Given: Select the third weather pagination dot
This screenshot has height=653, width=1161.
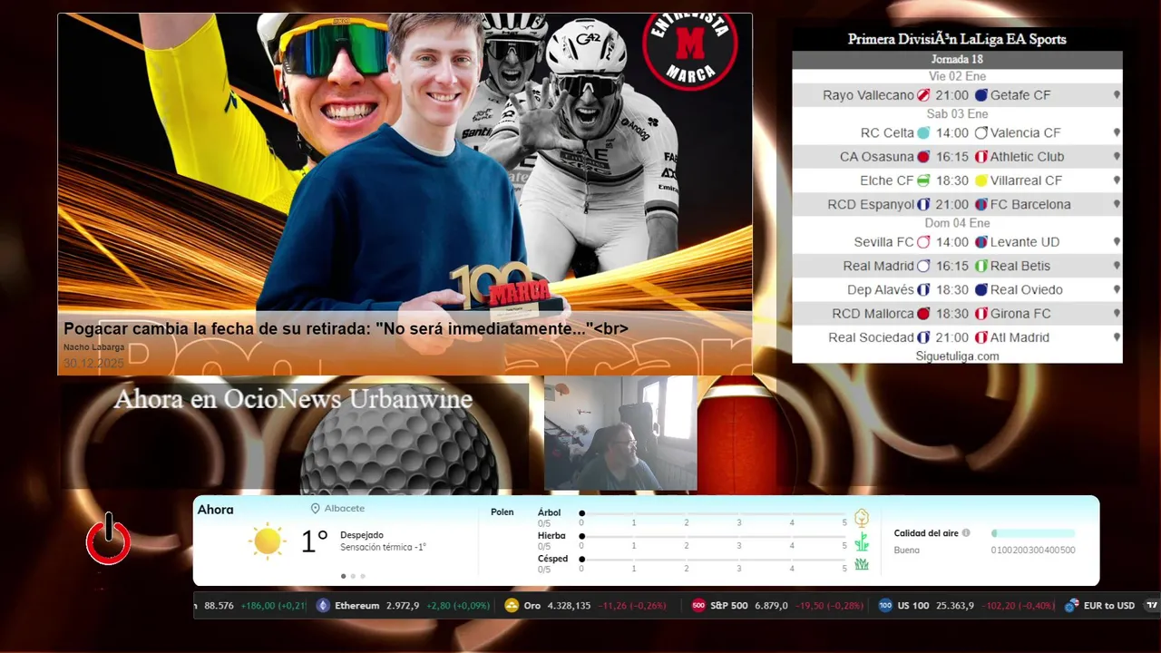Looking at the screenshot, I should click(363, 576).
